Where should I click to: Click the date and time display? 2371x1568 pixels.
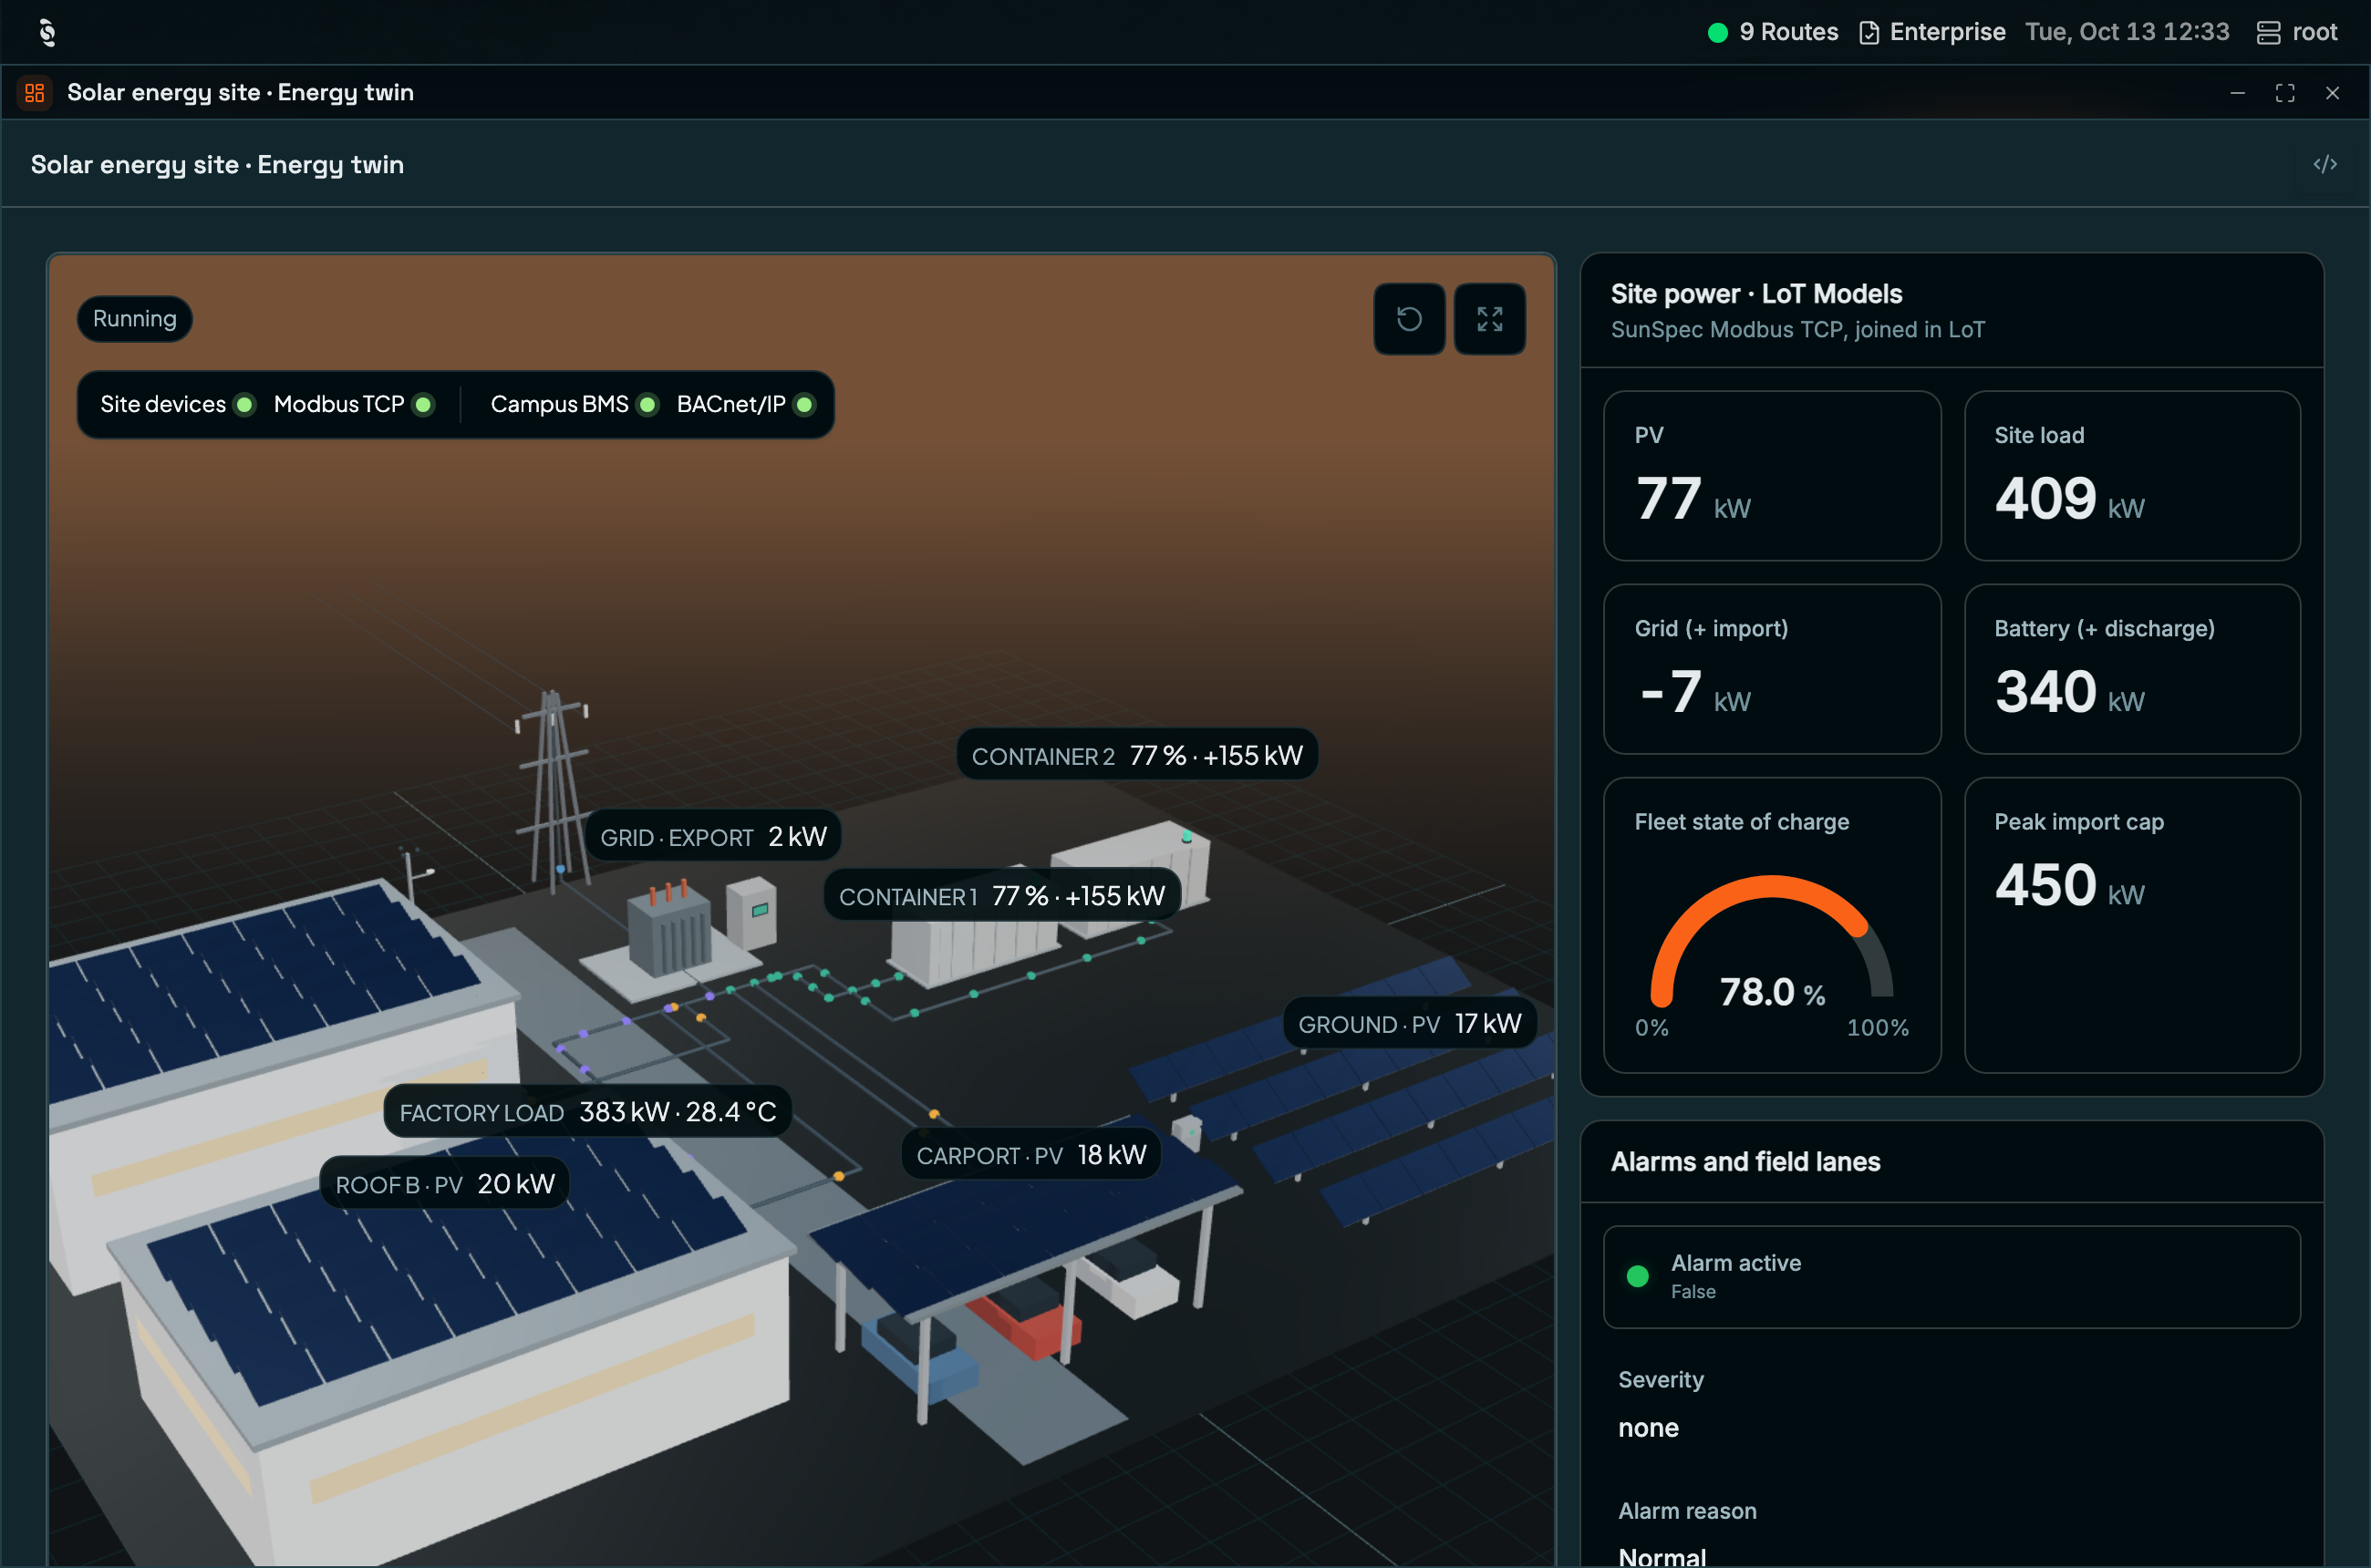[2127, 32]
